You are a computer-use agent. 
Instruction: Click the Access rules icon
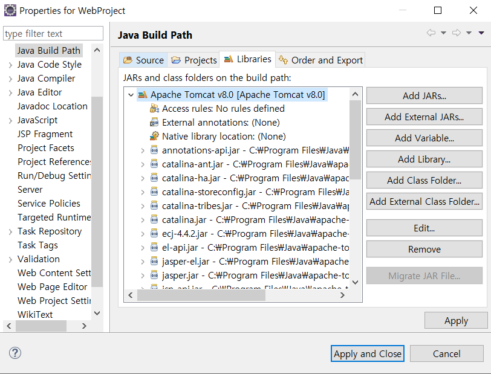[154, 109]
